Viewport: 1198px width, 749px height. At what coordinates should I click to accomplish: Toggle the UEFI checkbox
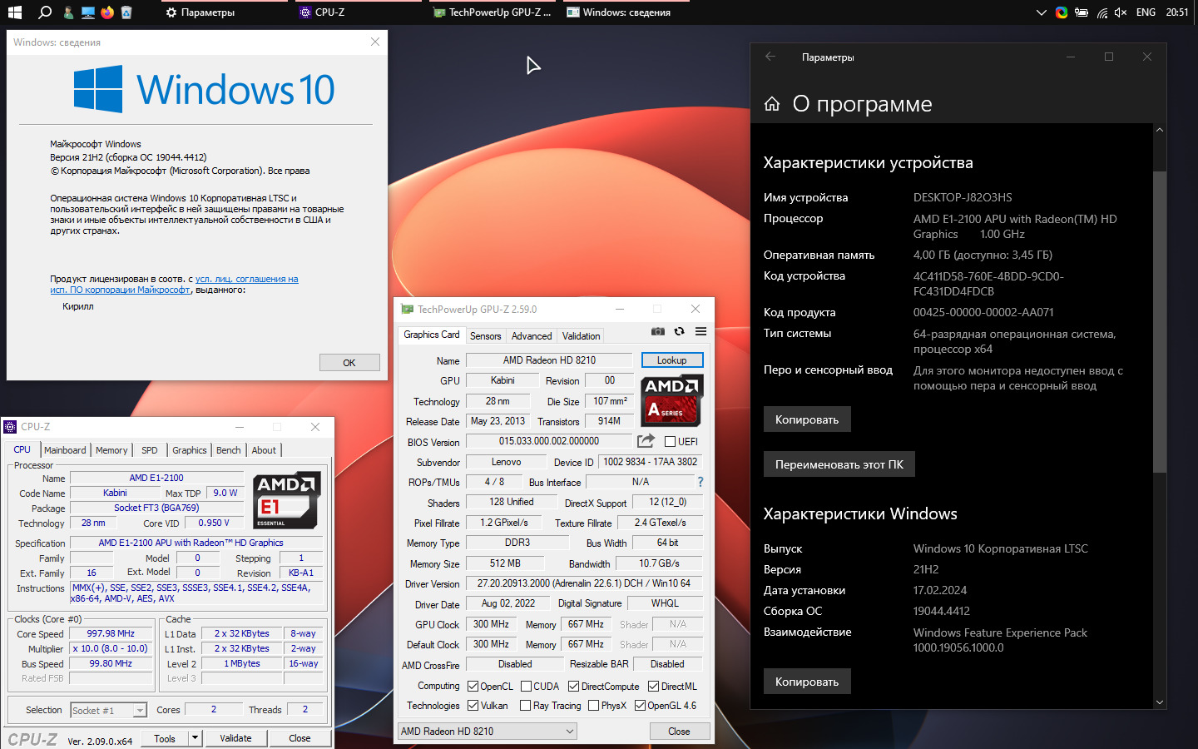point(670,442)
